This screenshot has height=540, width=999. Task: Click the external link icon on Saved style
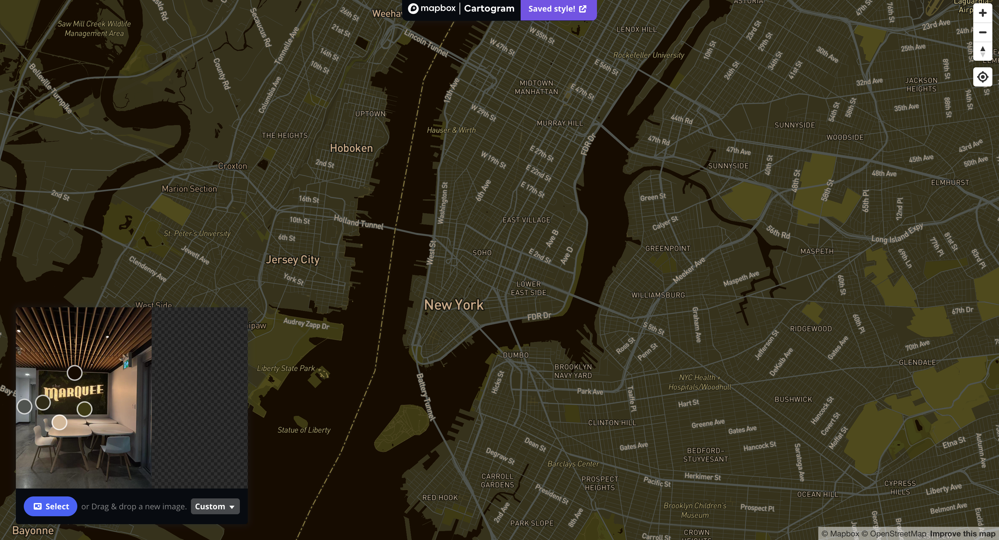pyautogui.click(x=583, y=9)
